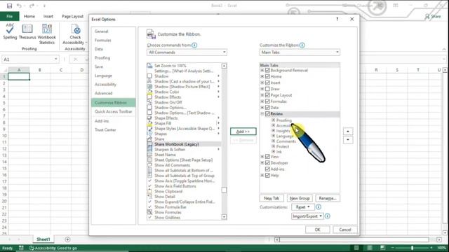Open Advanced options category
This screenshot has height=252, width=449.
coord(103,93)
